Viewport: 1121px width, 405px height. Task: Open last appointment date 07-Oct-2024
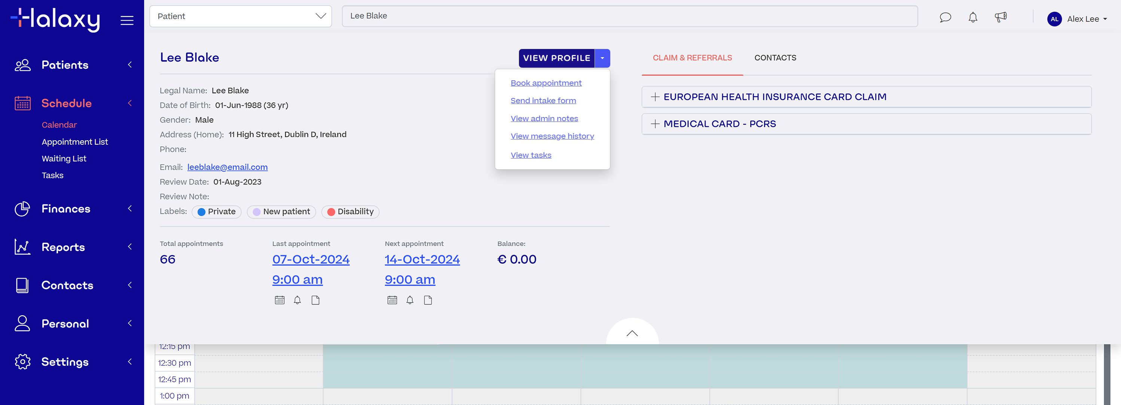coord(311,259)
